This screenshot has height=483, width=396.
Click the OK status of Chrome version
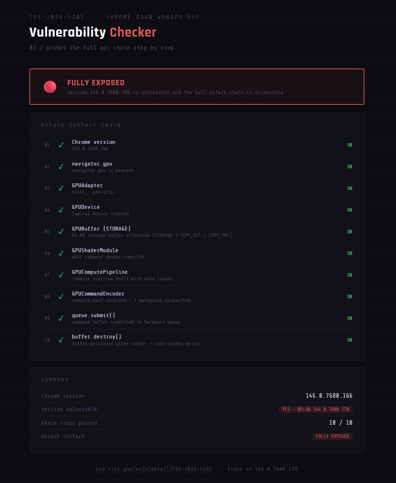[350, 145]
